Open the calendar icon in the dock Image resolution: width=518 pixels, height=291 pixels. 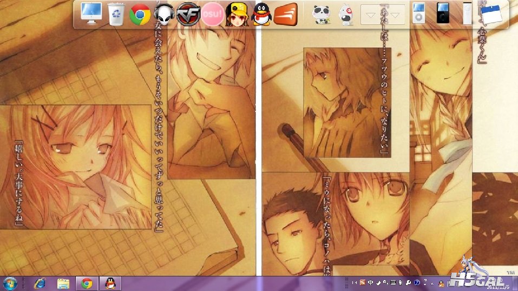[491, 14]
